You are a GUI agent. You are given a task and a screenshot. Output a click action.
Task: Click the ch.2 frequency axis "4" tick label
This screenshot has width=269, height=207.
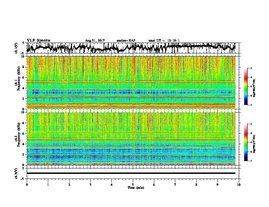coord(24,144)
